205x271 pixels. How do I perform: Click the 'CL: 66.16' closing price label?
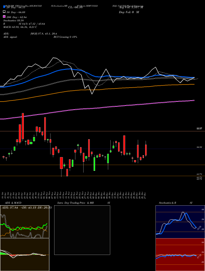75,7
